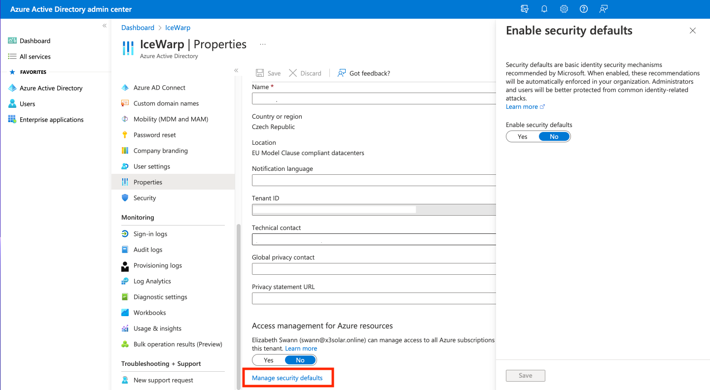Click the Provisioning logs icon
Viewport: 710px width, 390px height.
pyautogui.click(x=125, y=266)
